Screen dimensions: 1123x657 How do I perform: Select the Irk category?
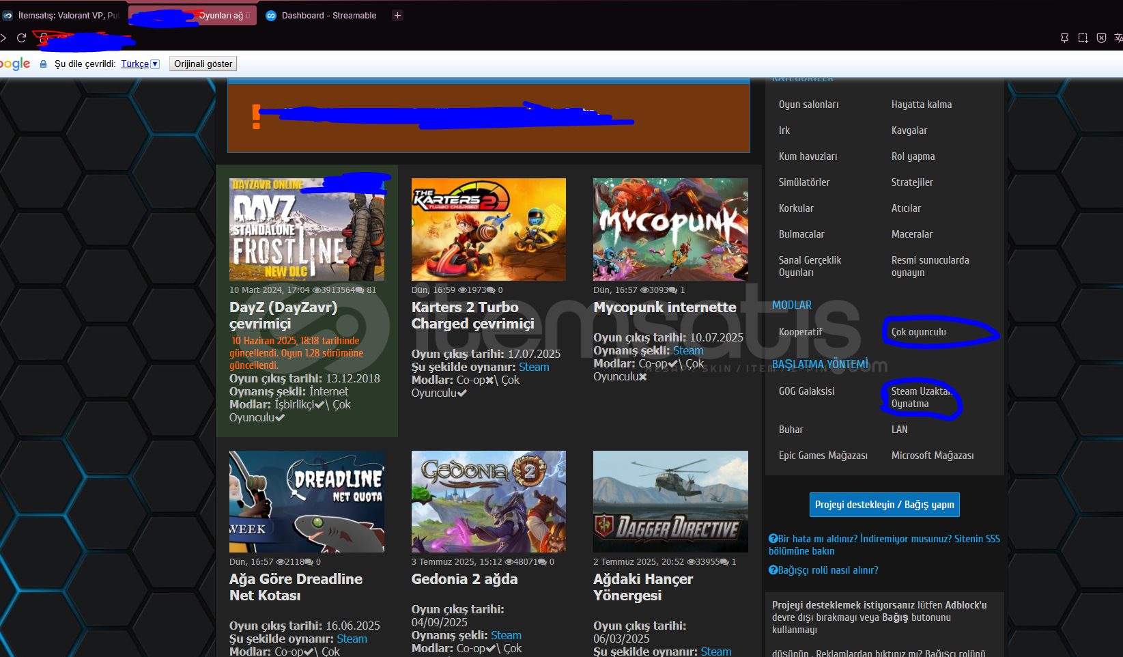coord(784,130)
